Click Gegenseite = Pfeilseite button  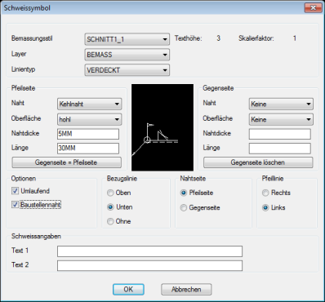point(66,162)
